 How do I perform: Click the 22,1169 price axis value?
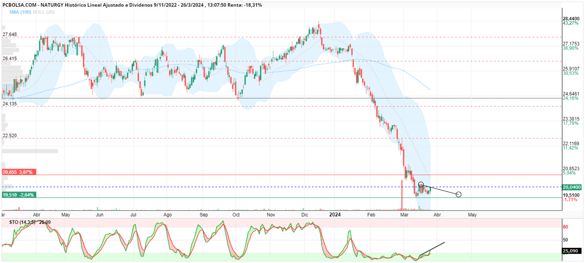[x=571, y=143]
